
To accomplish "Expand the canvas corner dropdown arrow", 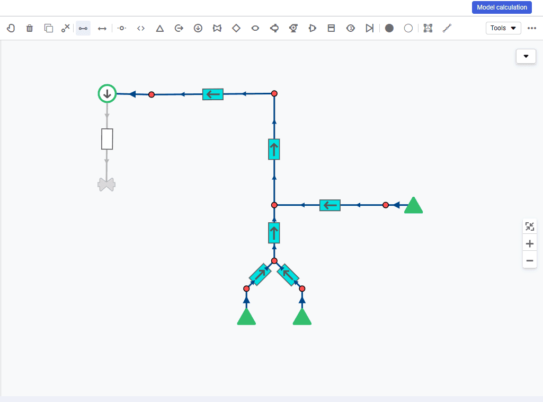I will click(526, 56).
